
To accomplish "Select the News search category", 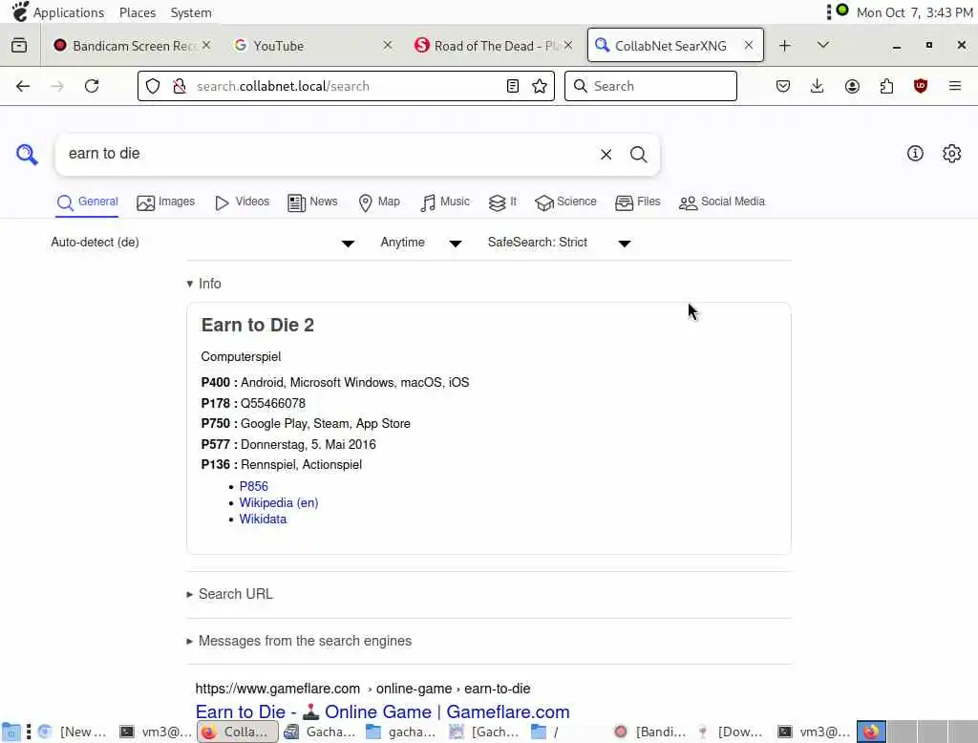I will (312, 202).
